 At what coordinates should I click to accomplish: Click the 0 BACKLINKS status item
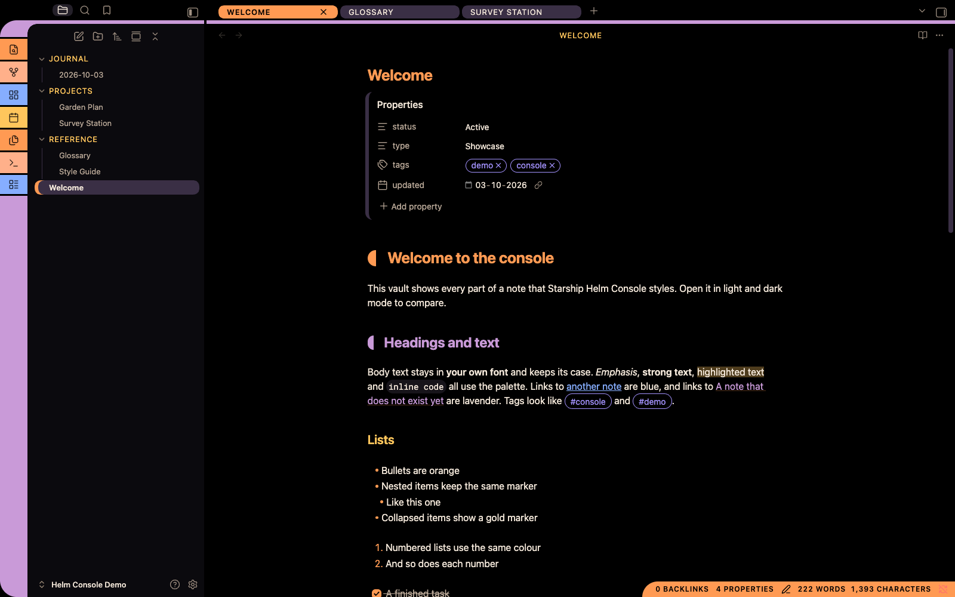click(x=682, y=589)
